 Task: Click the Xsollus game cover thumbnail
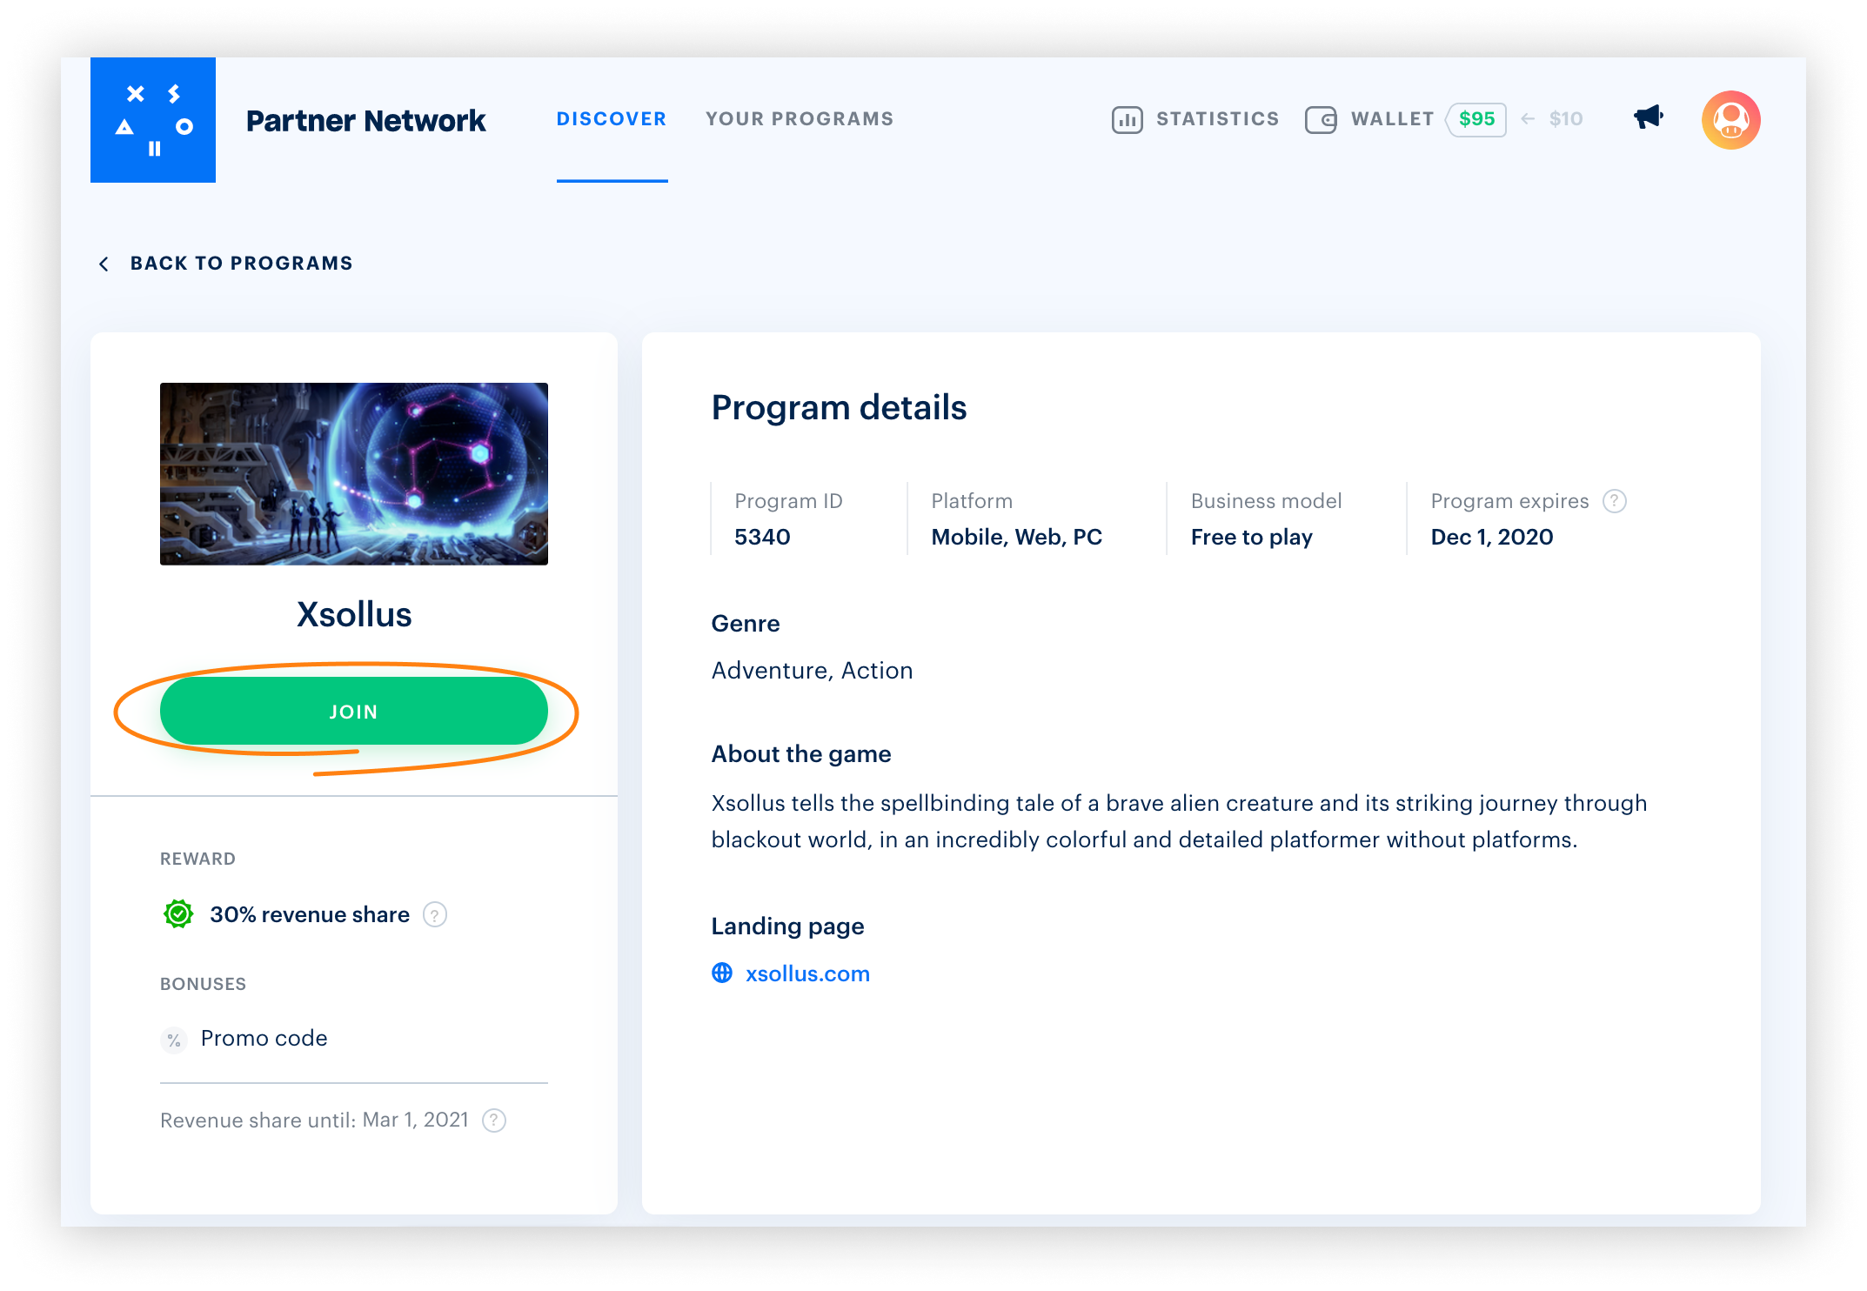(354, 474)
